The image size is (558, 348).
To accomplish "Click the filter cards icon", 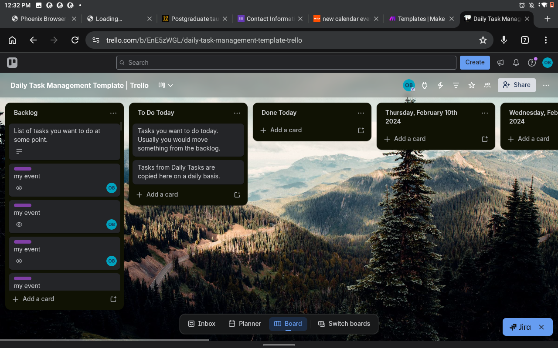I will pyautogui.click(x=456, y=85).
